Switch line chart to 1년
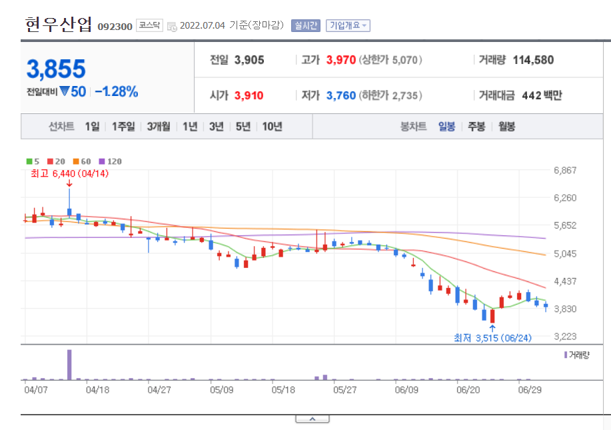 pos(190,127)
